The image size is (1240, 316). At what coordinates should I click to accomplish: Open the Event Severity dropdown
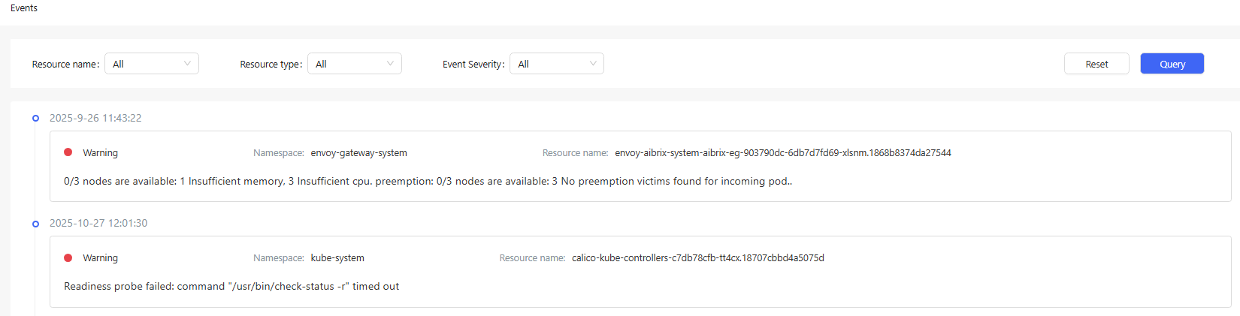pyautogui.click(x=556, y=64)
